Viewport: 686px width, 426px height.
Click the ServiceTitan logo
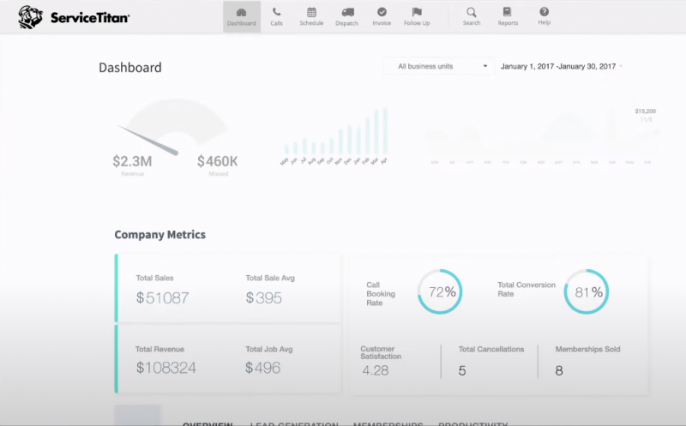74,17
